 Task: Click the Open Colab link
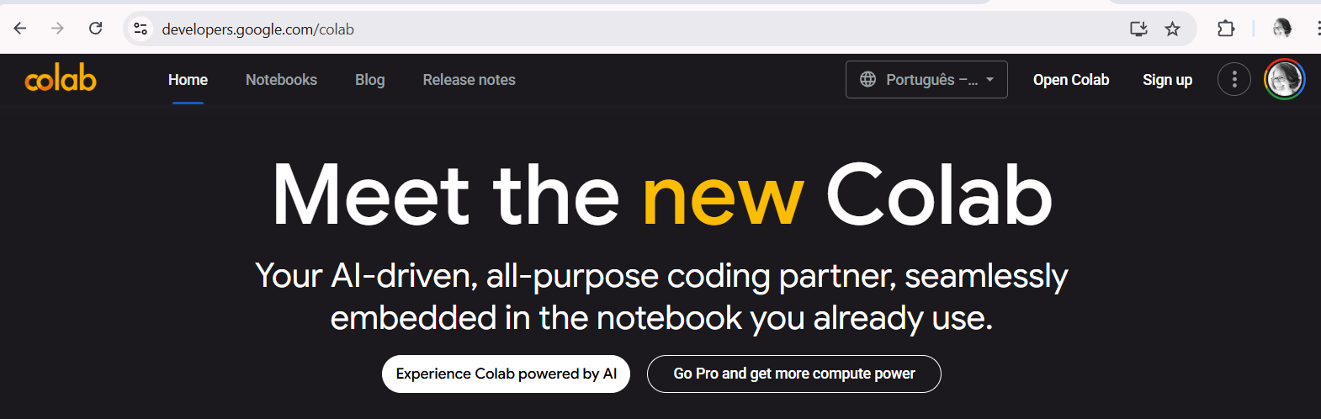(1071, 80)
